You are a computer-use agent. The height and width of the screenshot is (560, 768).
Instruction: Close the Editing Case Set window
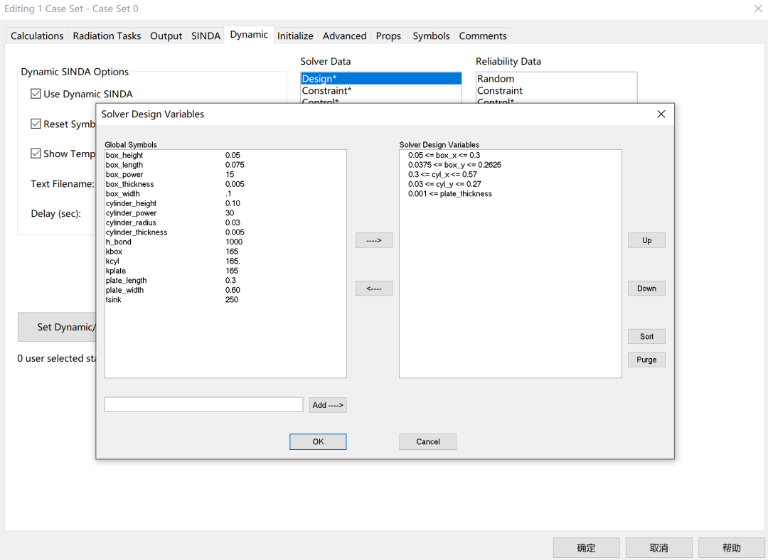[x=757, y=9]
